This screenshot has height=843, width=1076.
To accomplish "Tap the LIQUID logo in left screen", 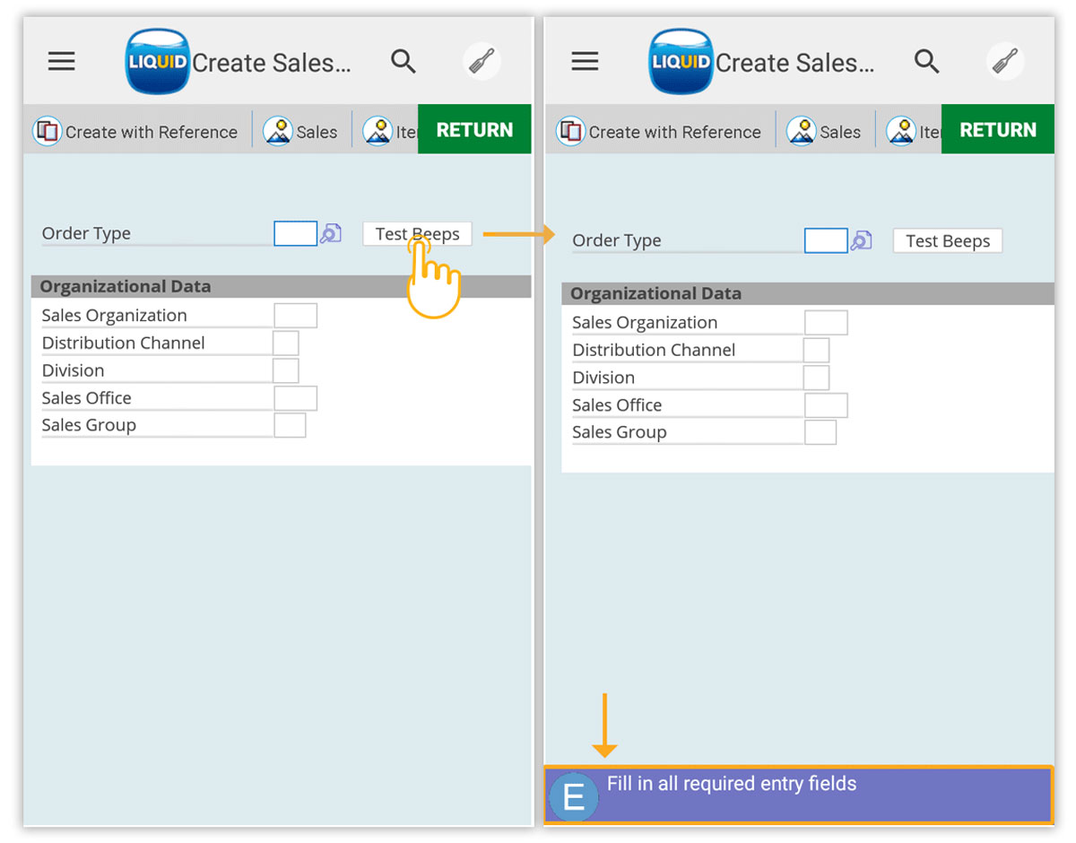I will [x=157, y=62].
